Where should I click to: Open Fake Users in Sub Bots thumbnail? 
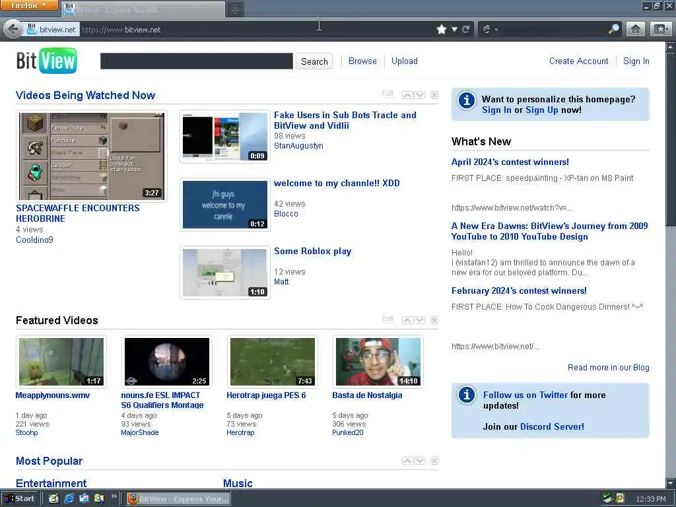[225, 136]
